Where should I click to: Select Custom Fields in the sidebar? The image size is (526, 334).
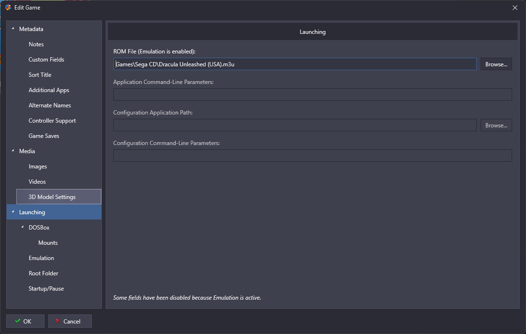pyautogui.click(x=46, y=59)
